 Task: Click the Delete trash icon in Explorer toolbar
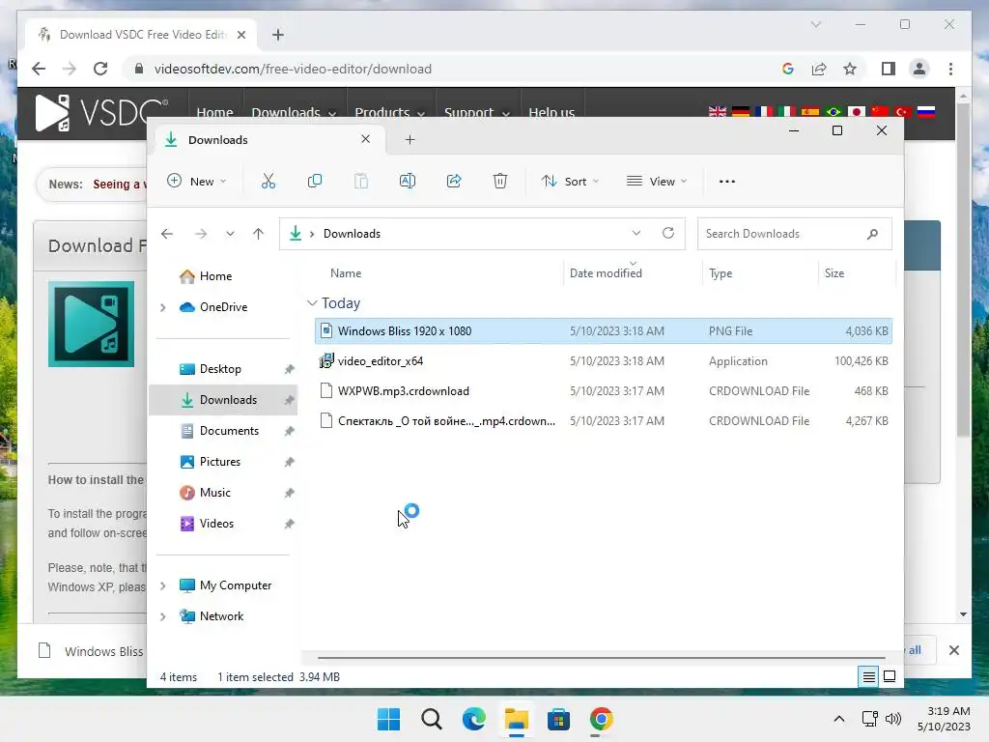click(500, 181)
